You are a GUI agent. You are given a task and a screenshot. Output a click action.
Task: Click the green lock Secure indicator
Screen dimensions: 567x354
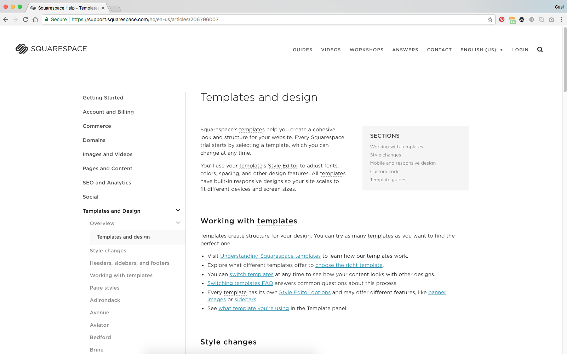pos(56,19)
